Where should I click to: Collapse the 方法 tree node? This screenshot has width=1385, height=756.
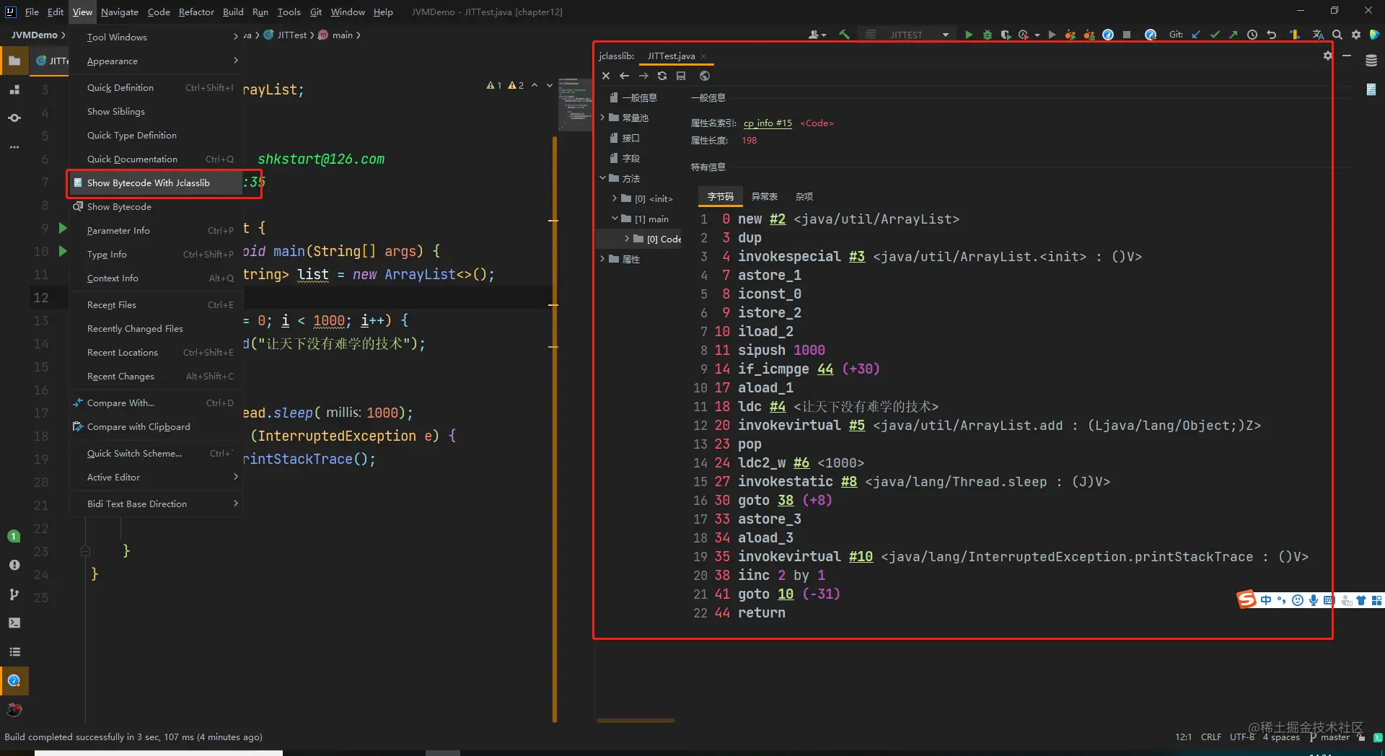603,178
